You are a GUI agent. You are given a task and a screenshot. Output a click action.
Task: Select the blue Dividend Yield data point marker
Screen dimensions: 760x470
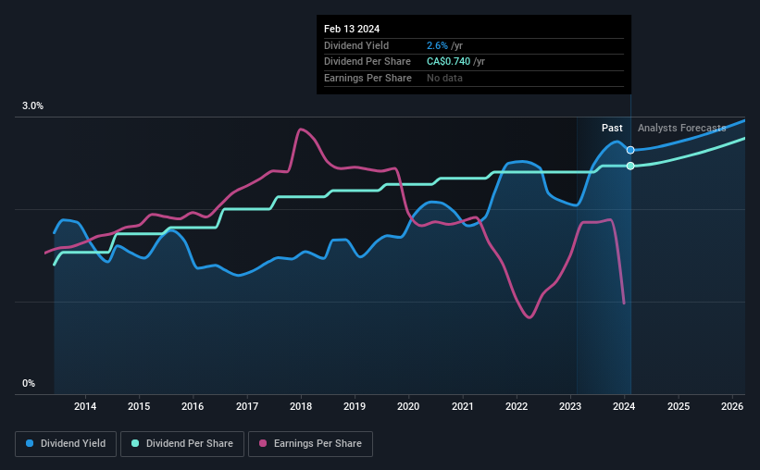coord(630,150)
